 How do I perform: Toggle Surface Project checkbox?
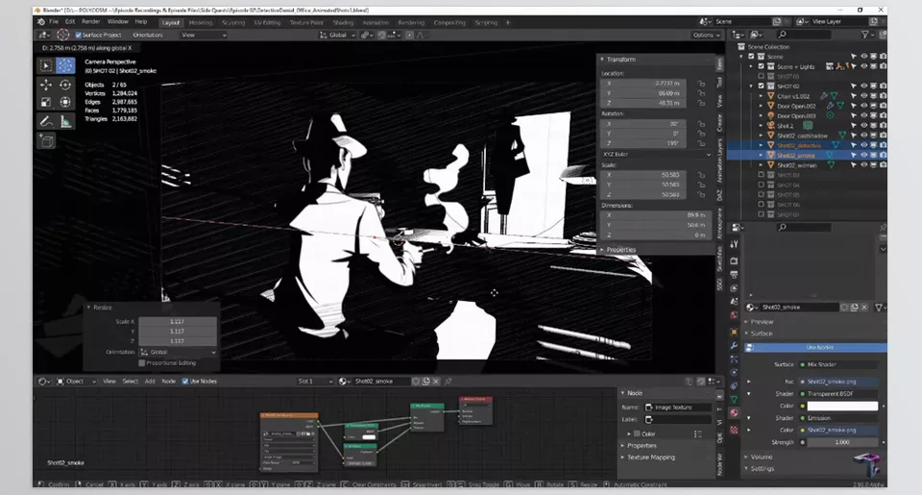(x=79, y=35)
